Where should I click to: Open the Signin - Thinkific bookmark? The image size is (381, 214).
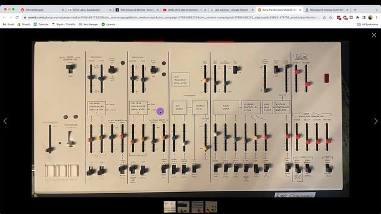(x=64, y=24)
